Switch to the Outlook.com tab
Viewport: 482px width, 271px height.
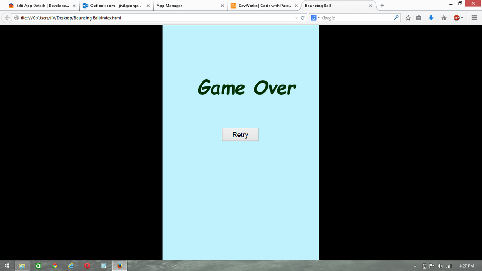(115, 6)
